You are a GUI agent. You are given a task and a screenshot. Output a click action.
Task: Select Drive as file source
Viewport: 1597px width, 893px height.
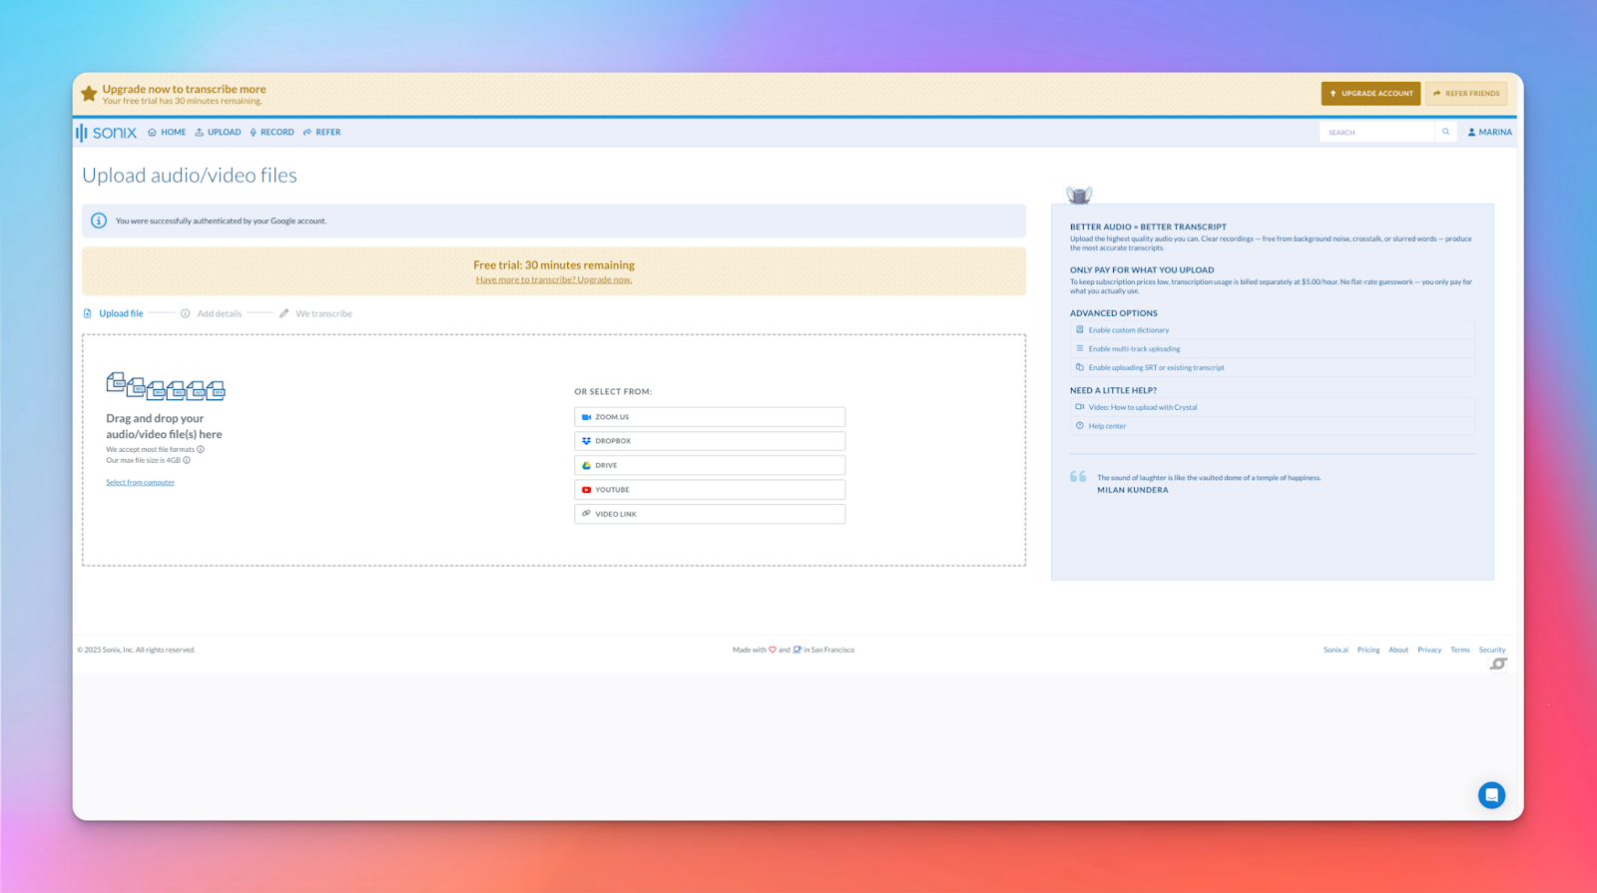tap(710, 465)
